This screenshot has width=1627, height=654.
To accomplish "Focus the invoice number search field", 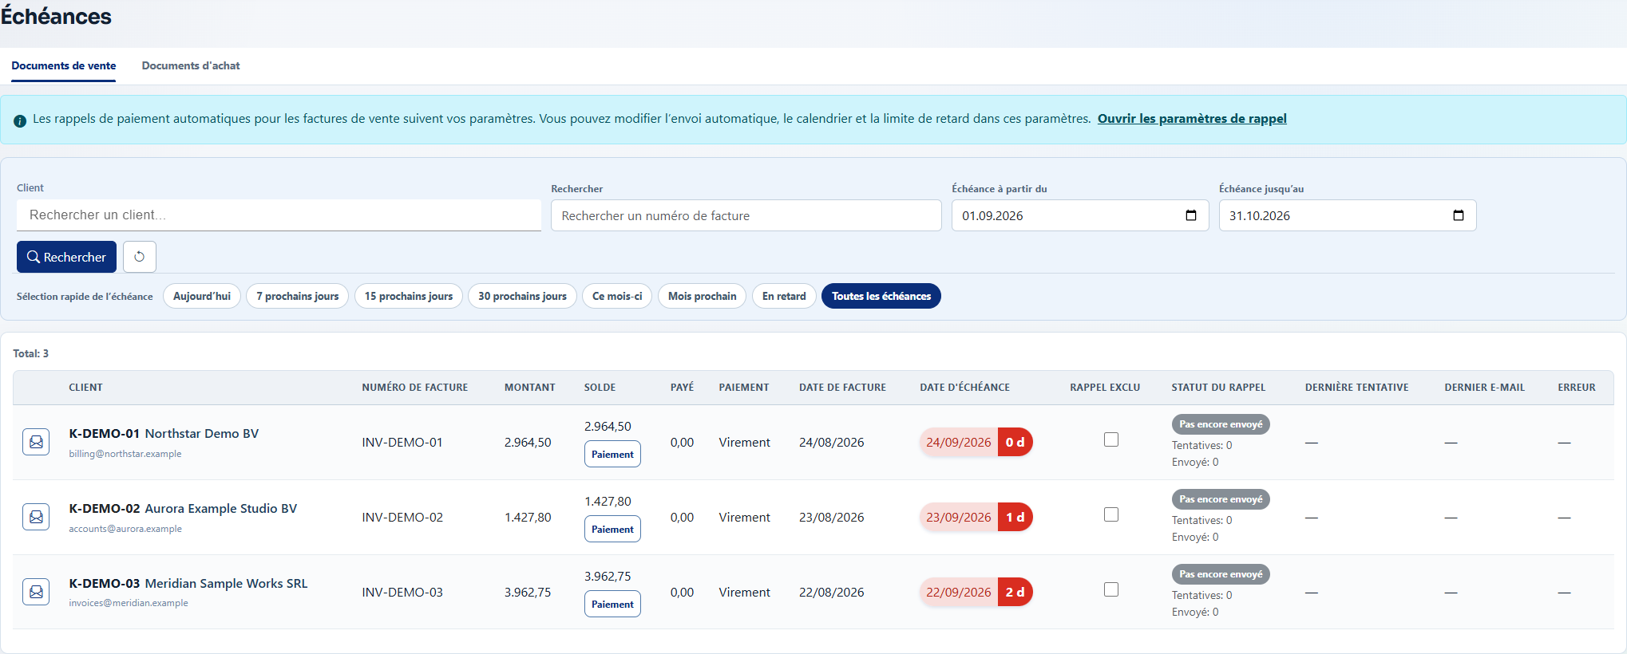I will 746,215.
